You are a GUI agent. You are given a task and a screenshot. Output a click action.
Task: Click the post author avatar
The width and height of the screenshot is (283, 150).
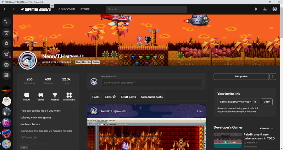94,111
